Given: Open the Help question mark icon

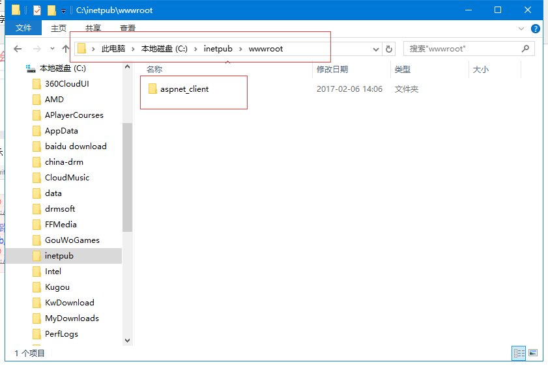Looking at the screenshot, I should pos(535,29).
